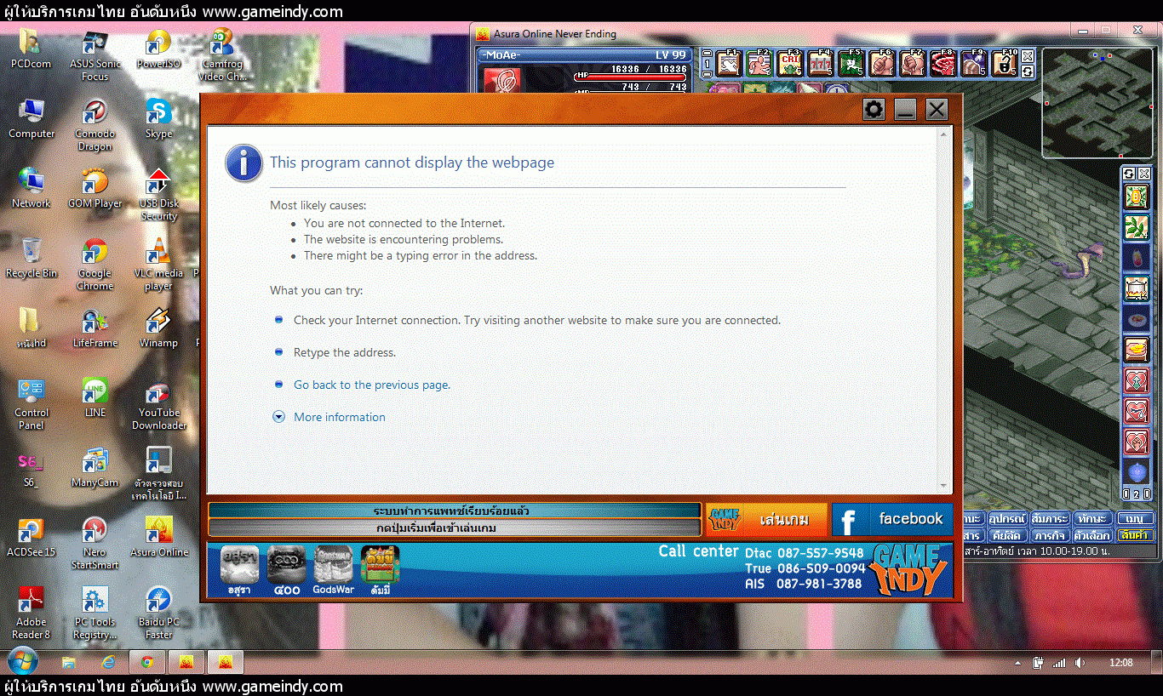Image resolution: width=1163 pixels, height=696 pixels.
Task: Use the cooking pot item slot
Action: 1137,289
